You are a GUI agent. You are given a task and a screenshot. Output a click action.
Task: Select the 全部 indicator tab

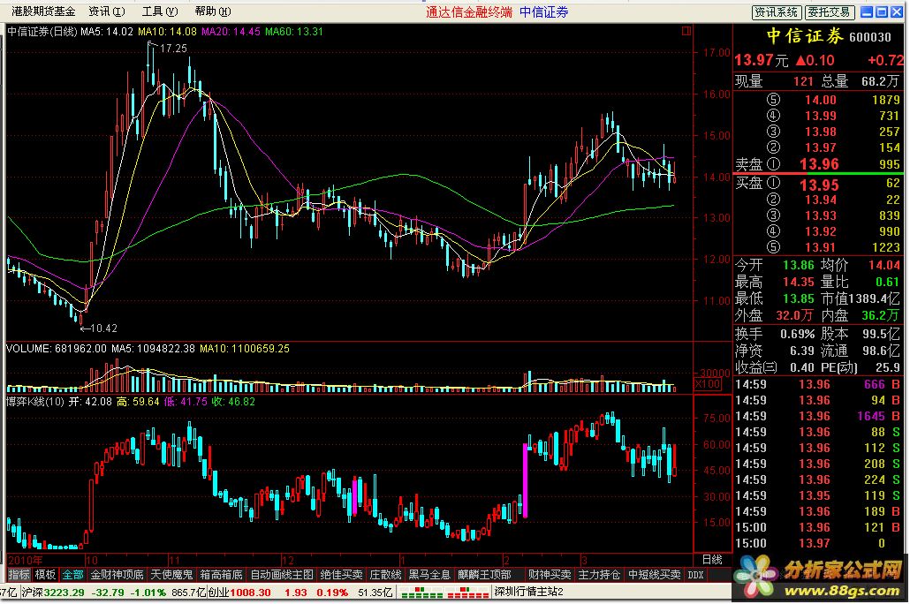(73, 575)
